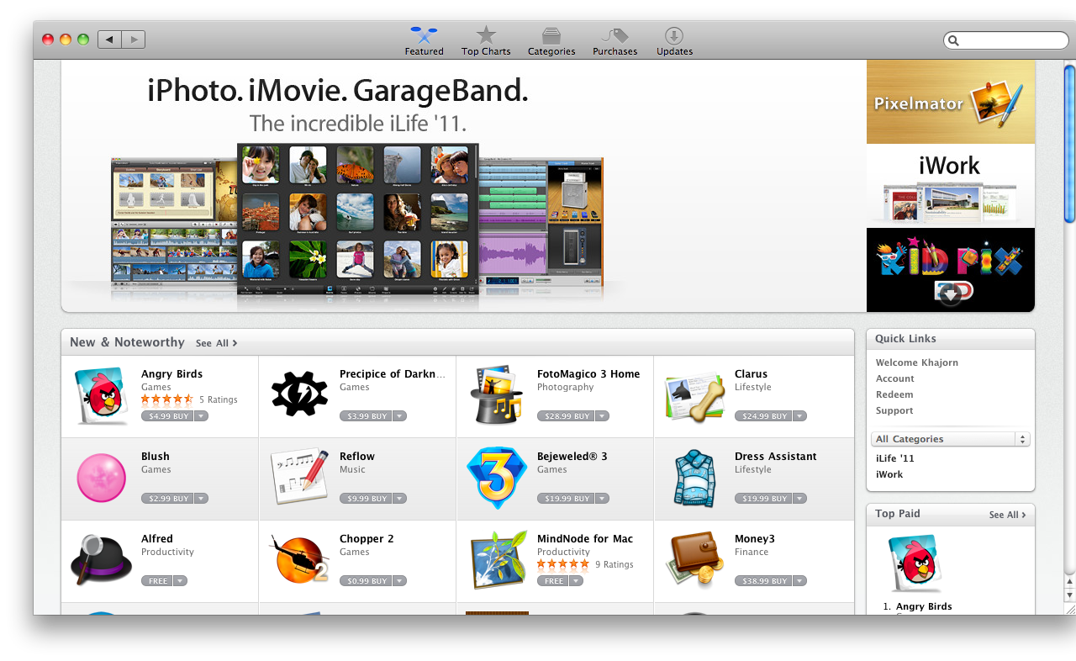The height and width of the screenshot is (661, 1076).
Task: Click inside the search field
Action: 1006,40
